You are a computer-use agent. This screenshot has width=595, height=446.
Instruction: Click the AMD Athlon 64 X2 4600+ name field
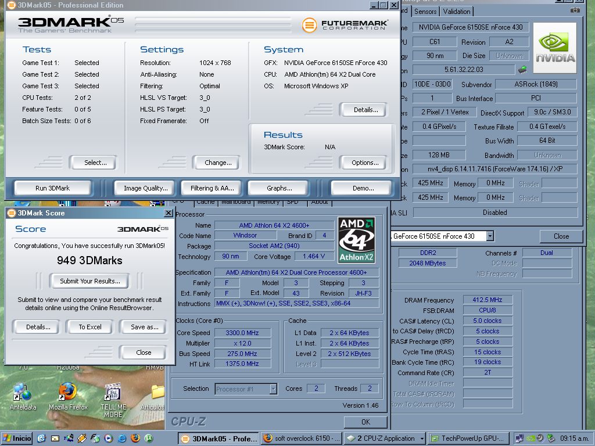(x=274, y=225)
